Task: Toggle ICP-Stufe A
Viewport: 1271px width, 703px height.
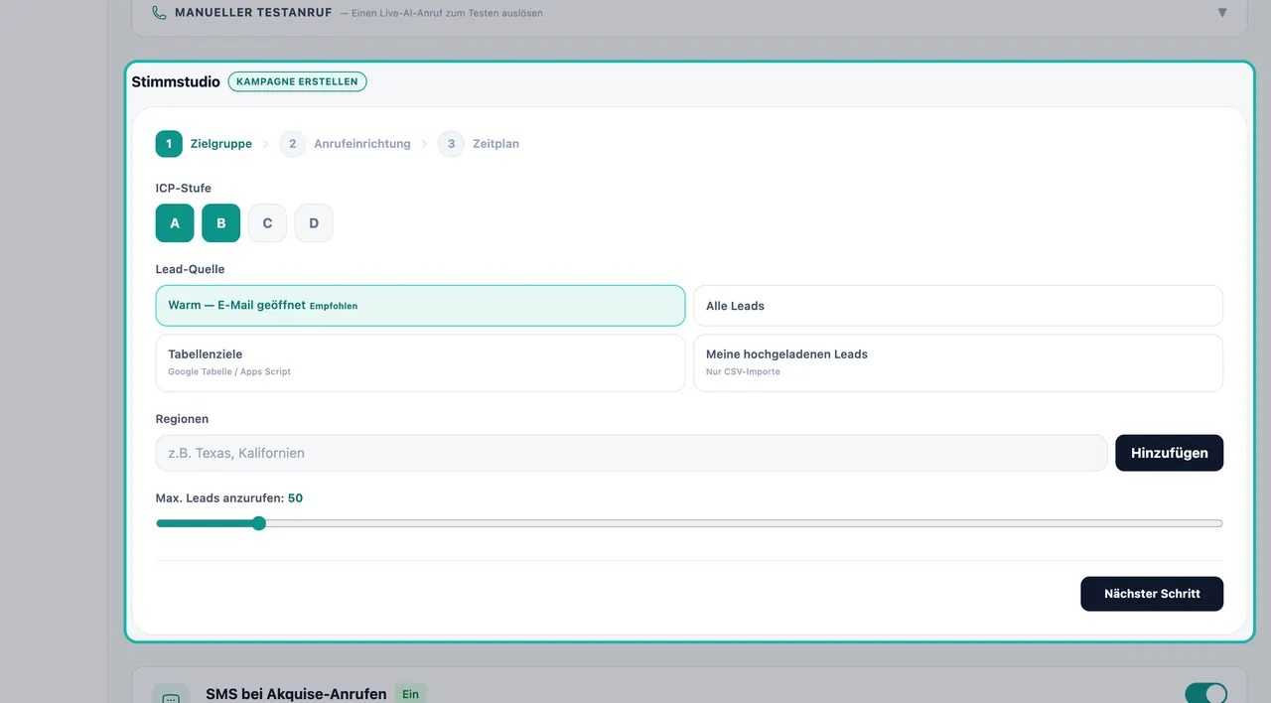Action: [175, 223]
